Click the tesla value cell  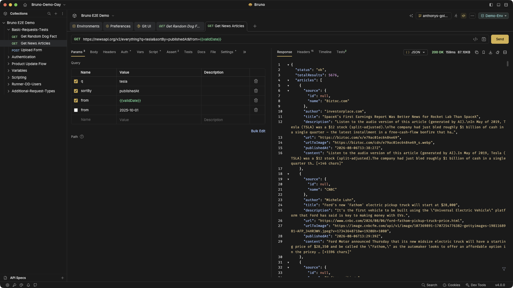point(159,81)
